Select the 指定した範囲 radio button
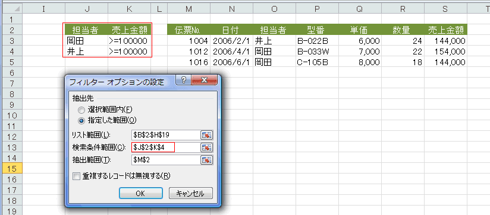 point(81,120)
